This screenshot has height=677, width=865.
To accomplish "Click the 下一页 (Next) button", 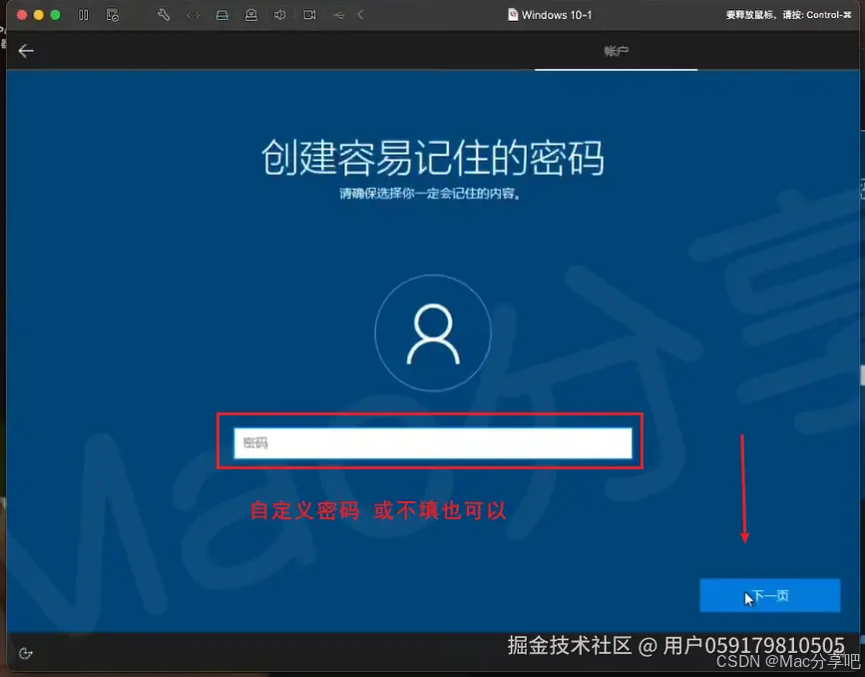I will point(769,595).
